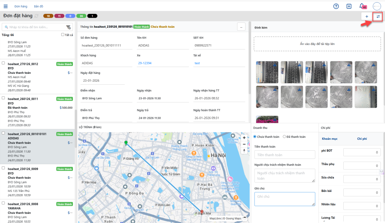385x223 pixels.
Task: Zoom in on the route map
Action: pyautogui.click(x=244, y=138)
